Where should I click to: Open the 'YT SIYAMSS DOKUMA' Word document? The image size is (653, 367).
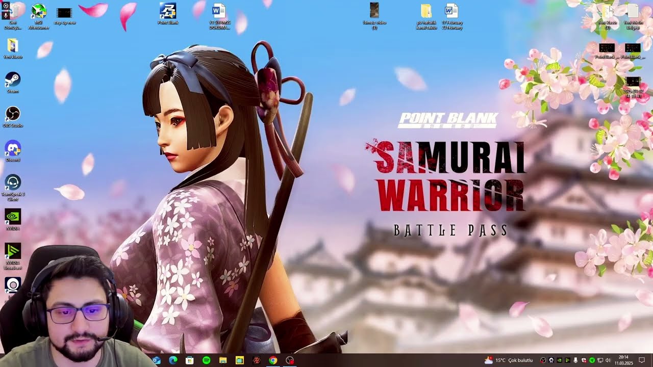[x=219, y=16]
